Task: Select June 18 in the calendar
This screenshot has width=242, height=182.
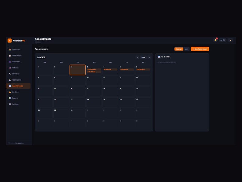Action: click(x=110, y=92)
